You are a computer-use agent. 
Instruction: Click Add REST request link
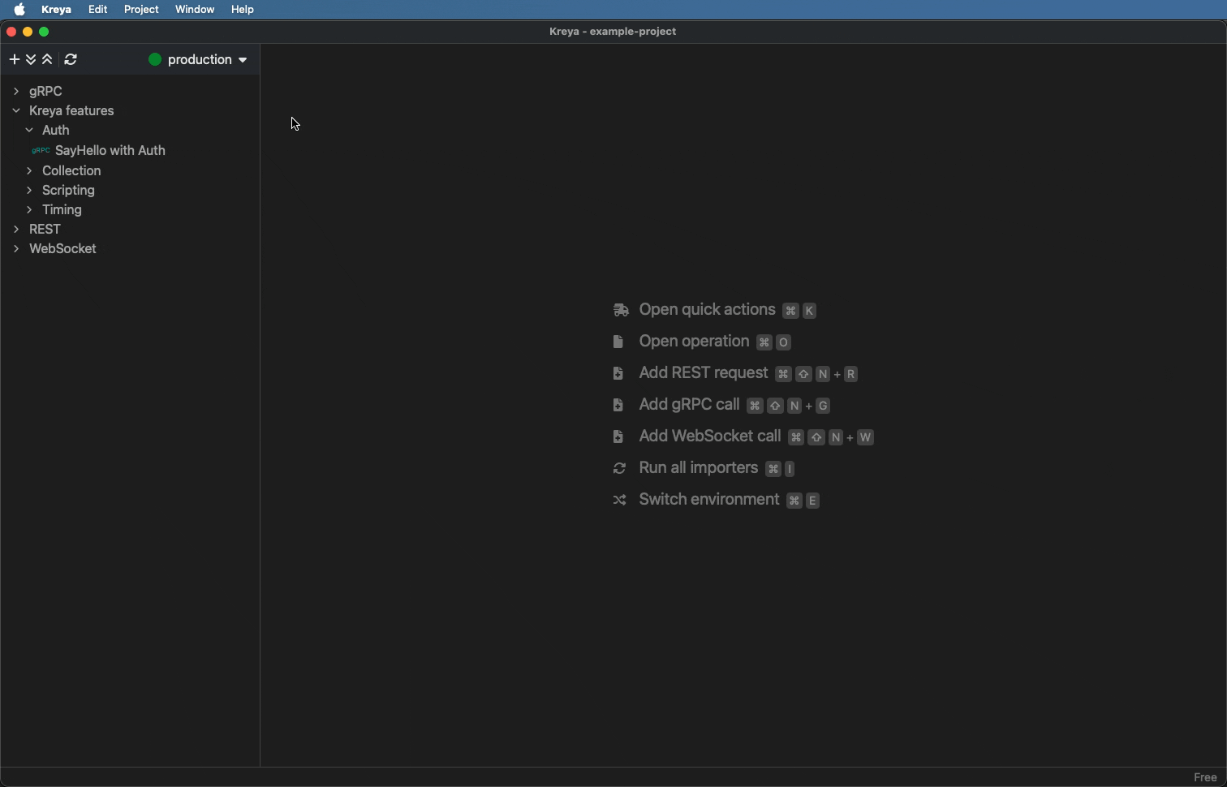703,373
